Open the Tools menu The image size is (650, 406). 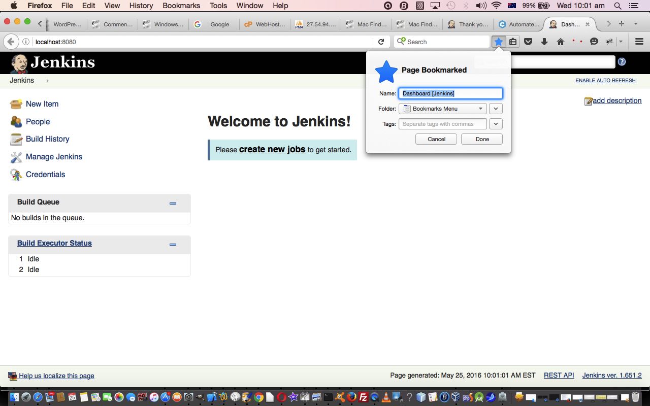[218, 6]
